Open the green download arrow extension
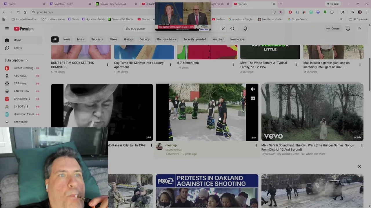This screenshot has width=371, height=208. click(x=325, y=12)
